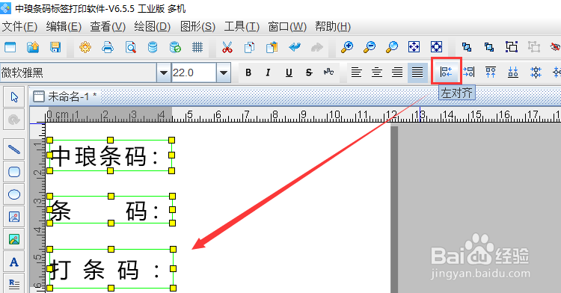Draw a line with line tool

(x=14, y=149)
